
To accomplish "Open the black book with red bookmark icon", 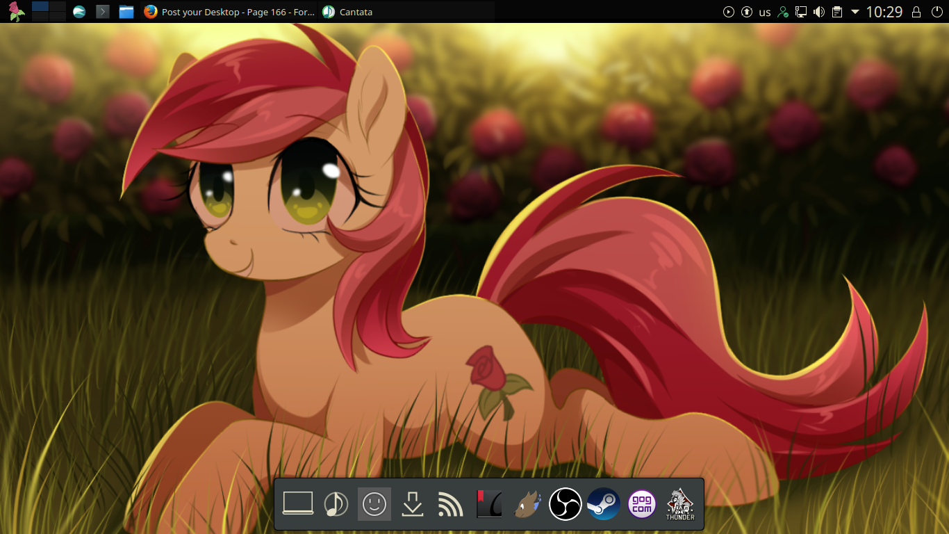I will click(489, 504).
